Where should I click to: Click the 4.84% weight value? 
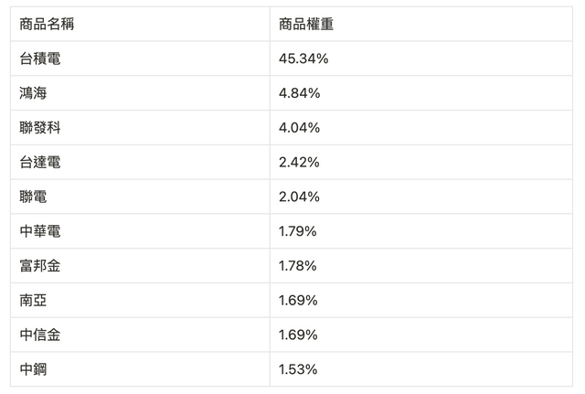click(x=299, y=93)
